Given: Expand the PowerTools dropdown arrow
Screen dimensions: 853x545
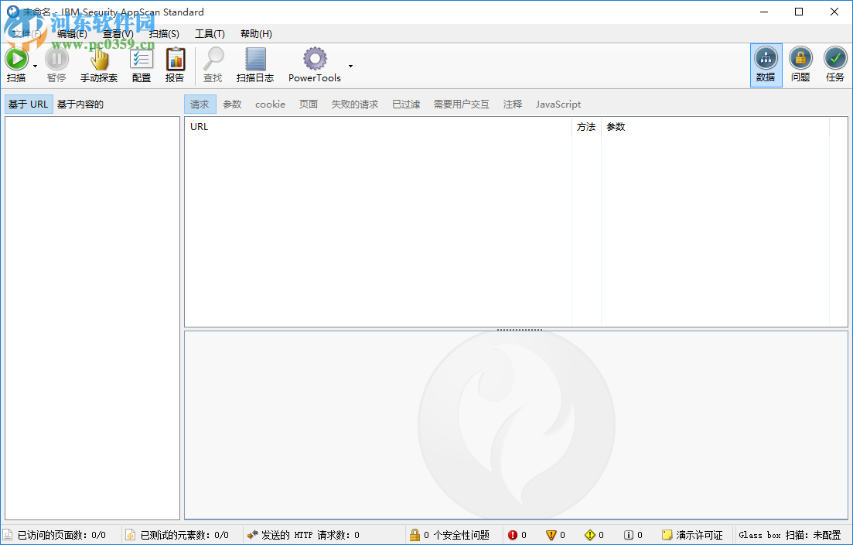Looking at the screenshot, I should pyautogui.click(x=350, y=67).
